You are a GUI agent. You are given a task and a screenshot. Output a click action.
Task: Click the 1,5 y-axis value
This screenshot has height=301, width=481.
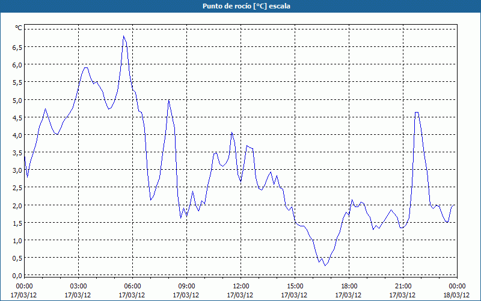[17, 223]
